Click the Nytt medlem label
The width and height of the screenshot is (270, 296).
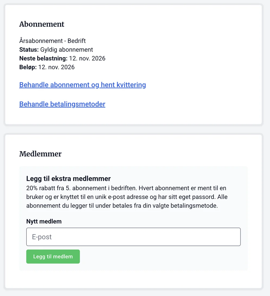click(x=44, y=221)
